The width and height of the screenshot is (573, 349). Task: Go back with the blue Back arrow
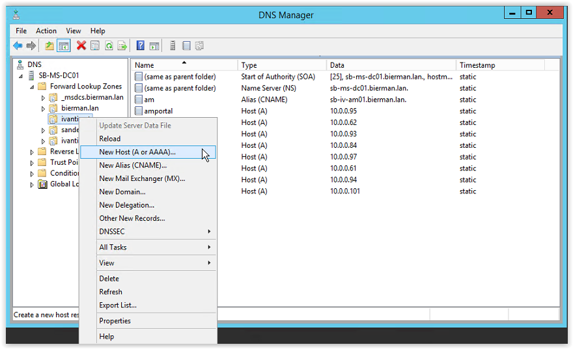[x=18, y=46]
